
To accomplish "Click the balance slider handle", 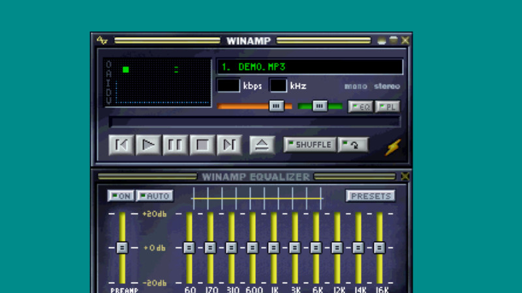I will [x=319, y=105].
